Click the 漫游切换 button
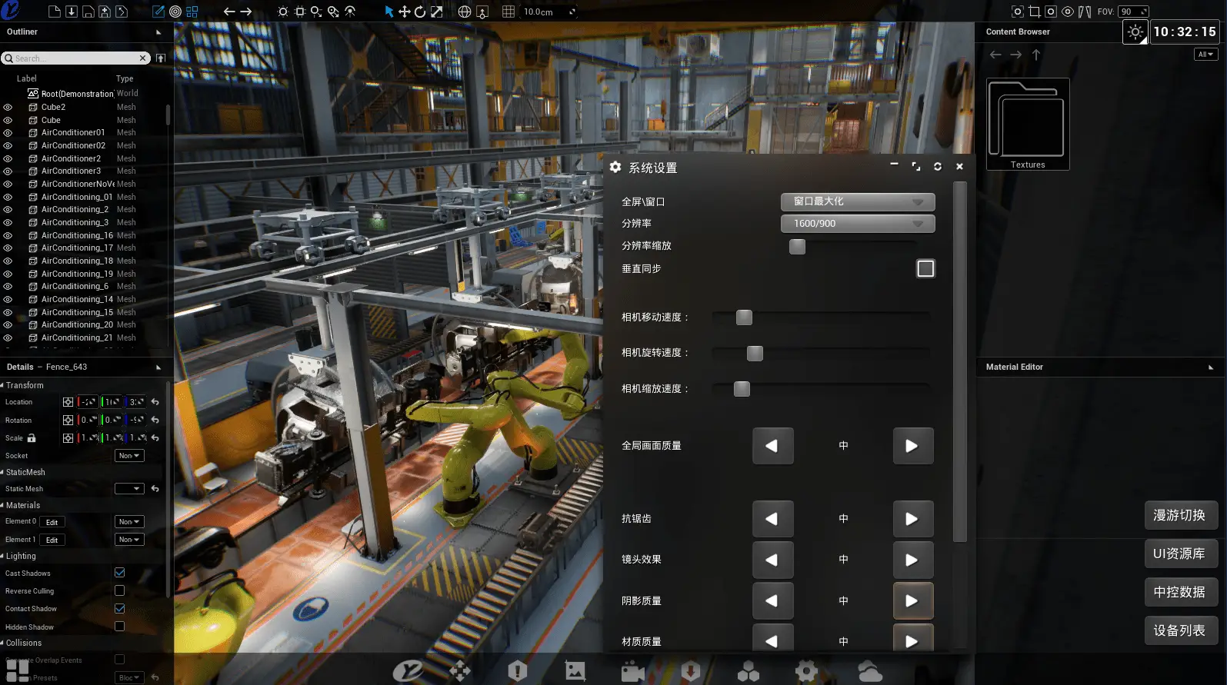 (1179, 515)
